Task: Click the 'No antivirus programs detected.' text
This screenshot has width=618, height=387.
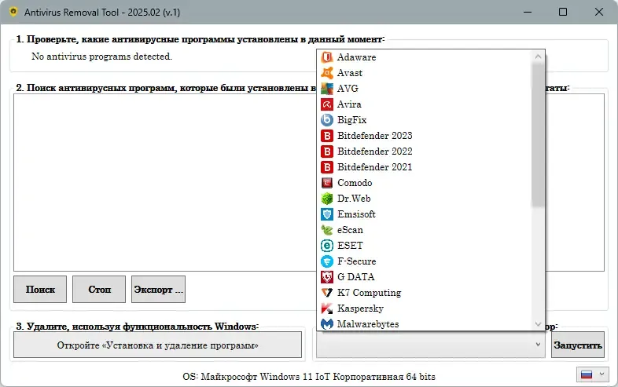Action: [101, 57]
